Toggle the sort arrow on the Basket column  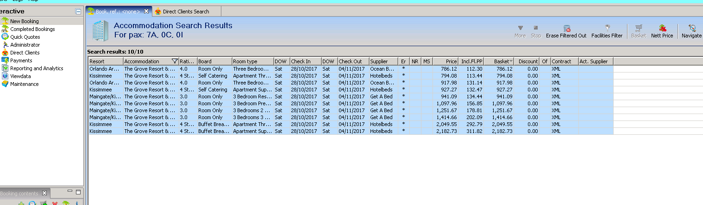click(511, 61)
